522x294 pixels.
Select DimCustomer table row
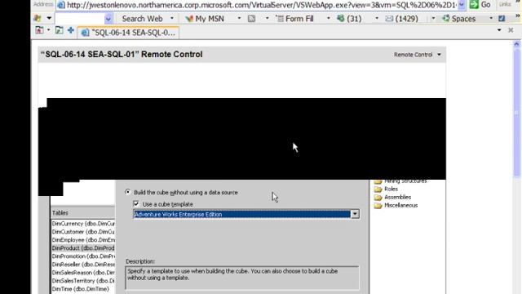coord(83,232)
